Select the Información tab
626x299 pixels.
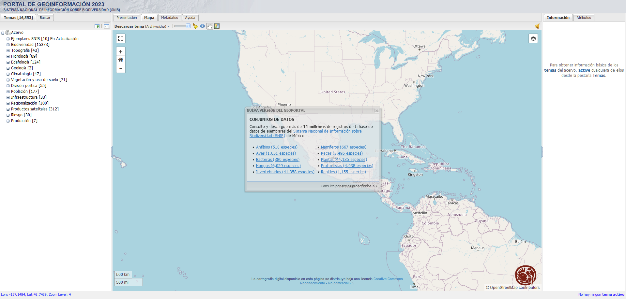558,18
